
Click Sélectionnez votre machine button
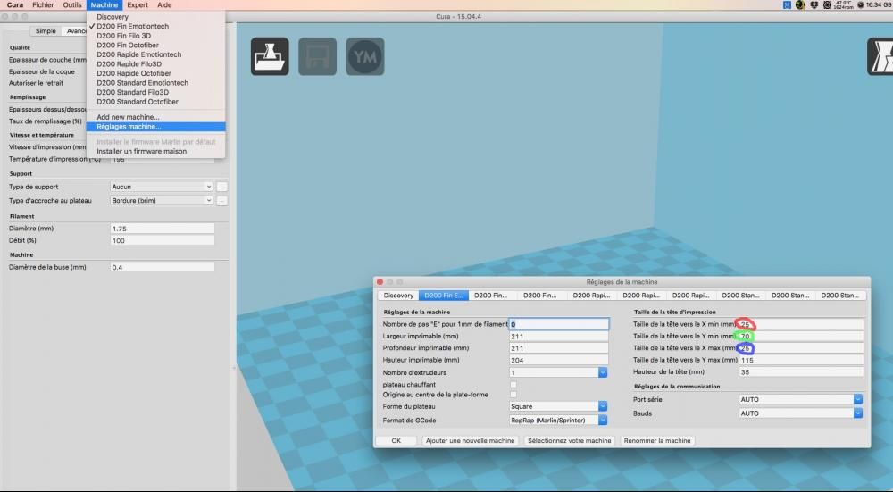[569, 441]
